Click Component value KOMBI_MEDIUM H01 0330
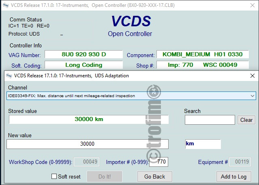Screen dimensions: 259x185 [x=203, y=54]
